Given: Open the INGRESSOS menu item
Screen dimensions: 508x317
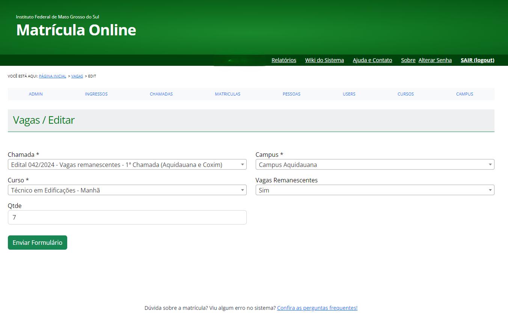Looking at the screenshot, I should click(96, 94).
